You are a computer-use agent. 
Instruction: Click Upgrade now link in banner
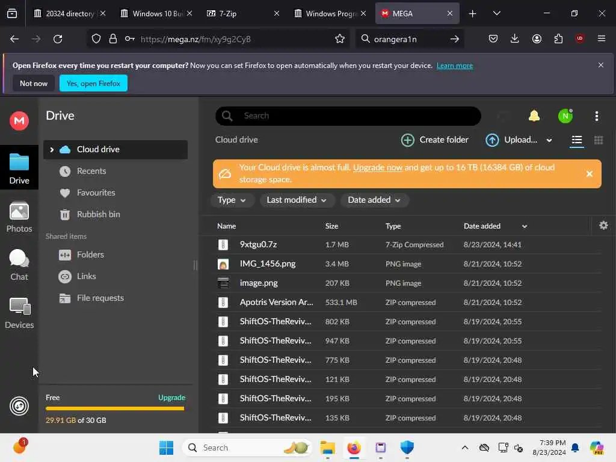(378, 167)
